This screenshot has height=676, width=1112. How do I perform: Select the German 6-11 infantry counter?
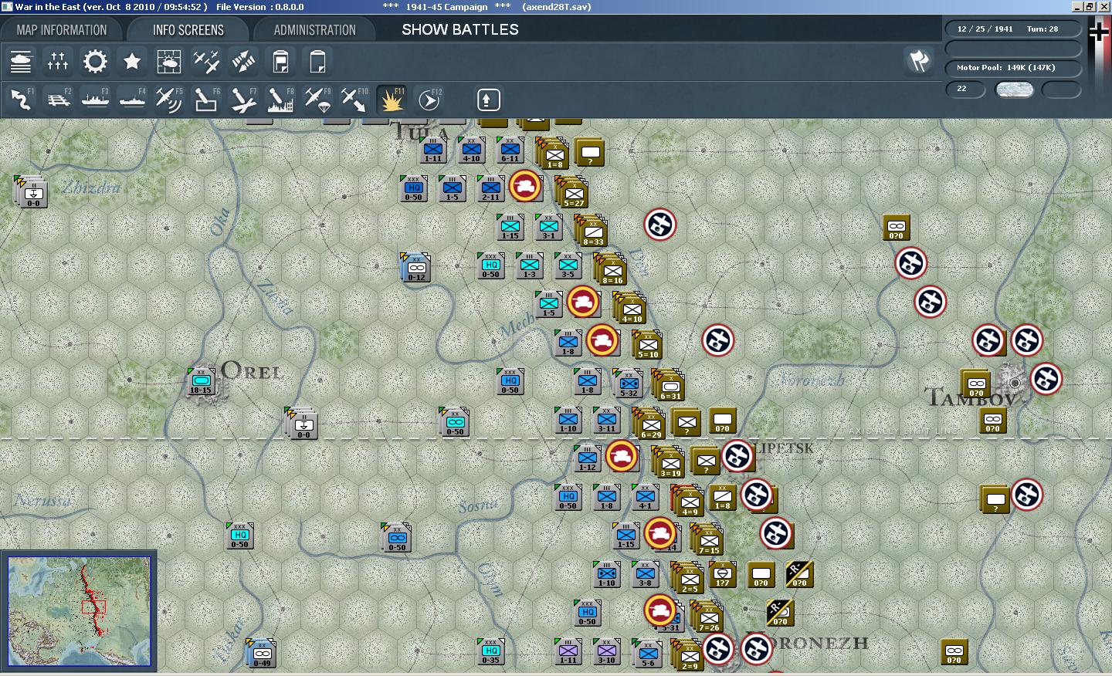click(510, 150)
